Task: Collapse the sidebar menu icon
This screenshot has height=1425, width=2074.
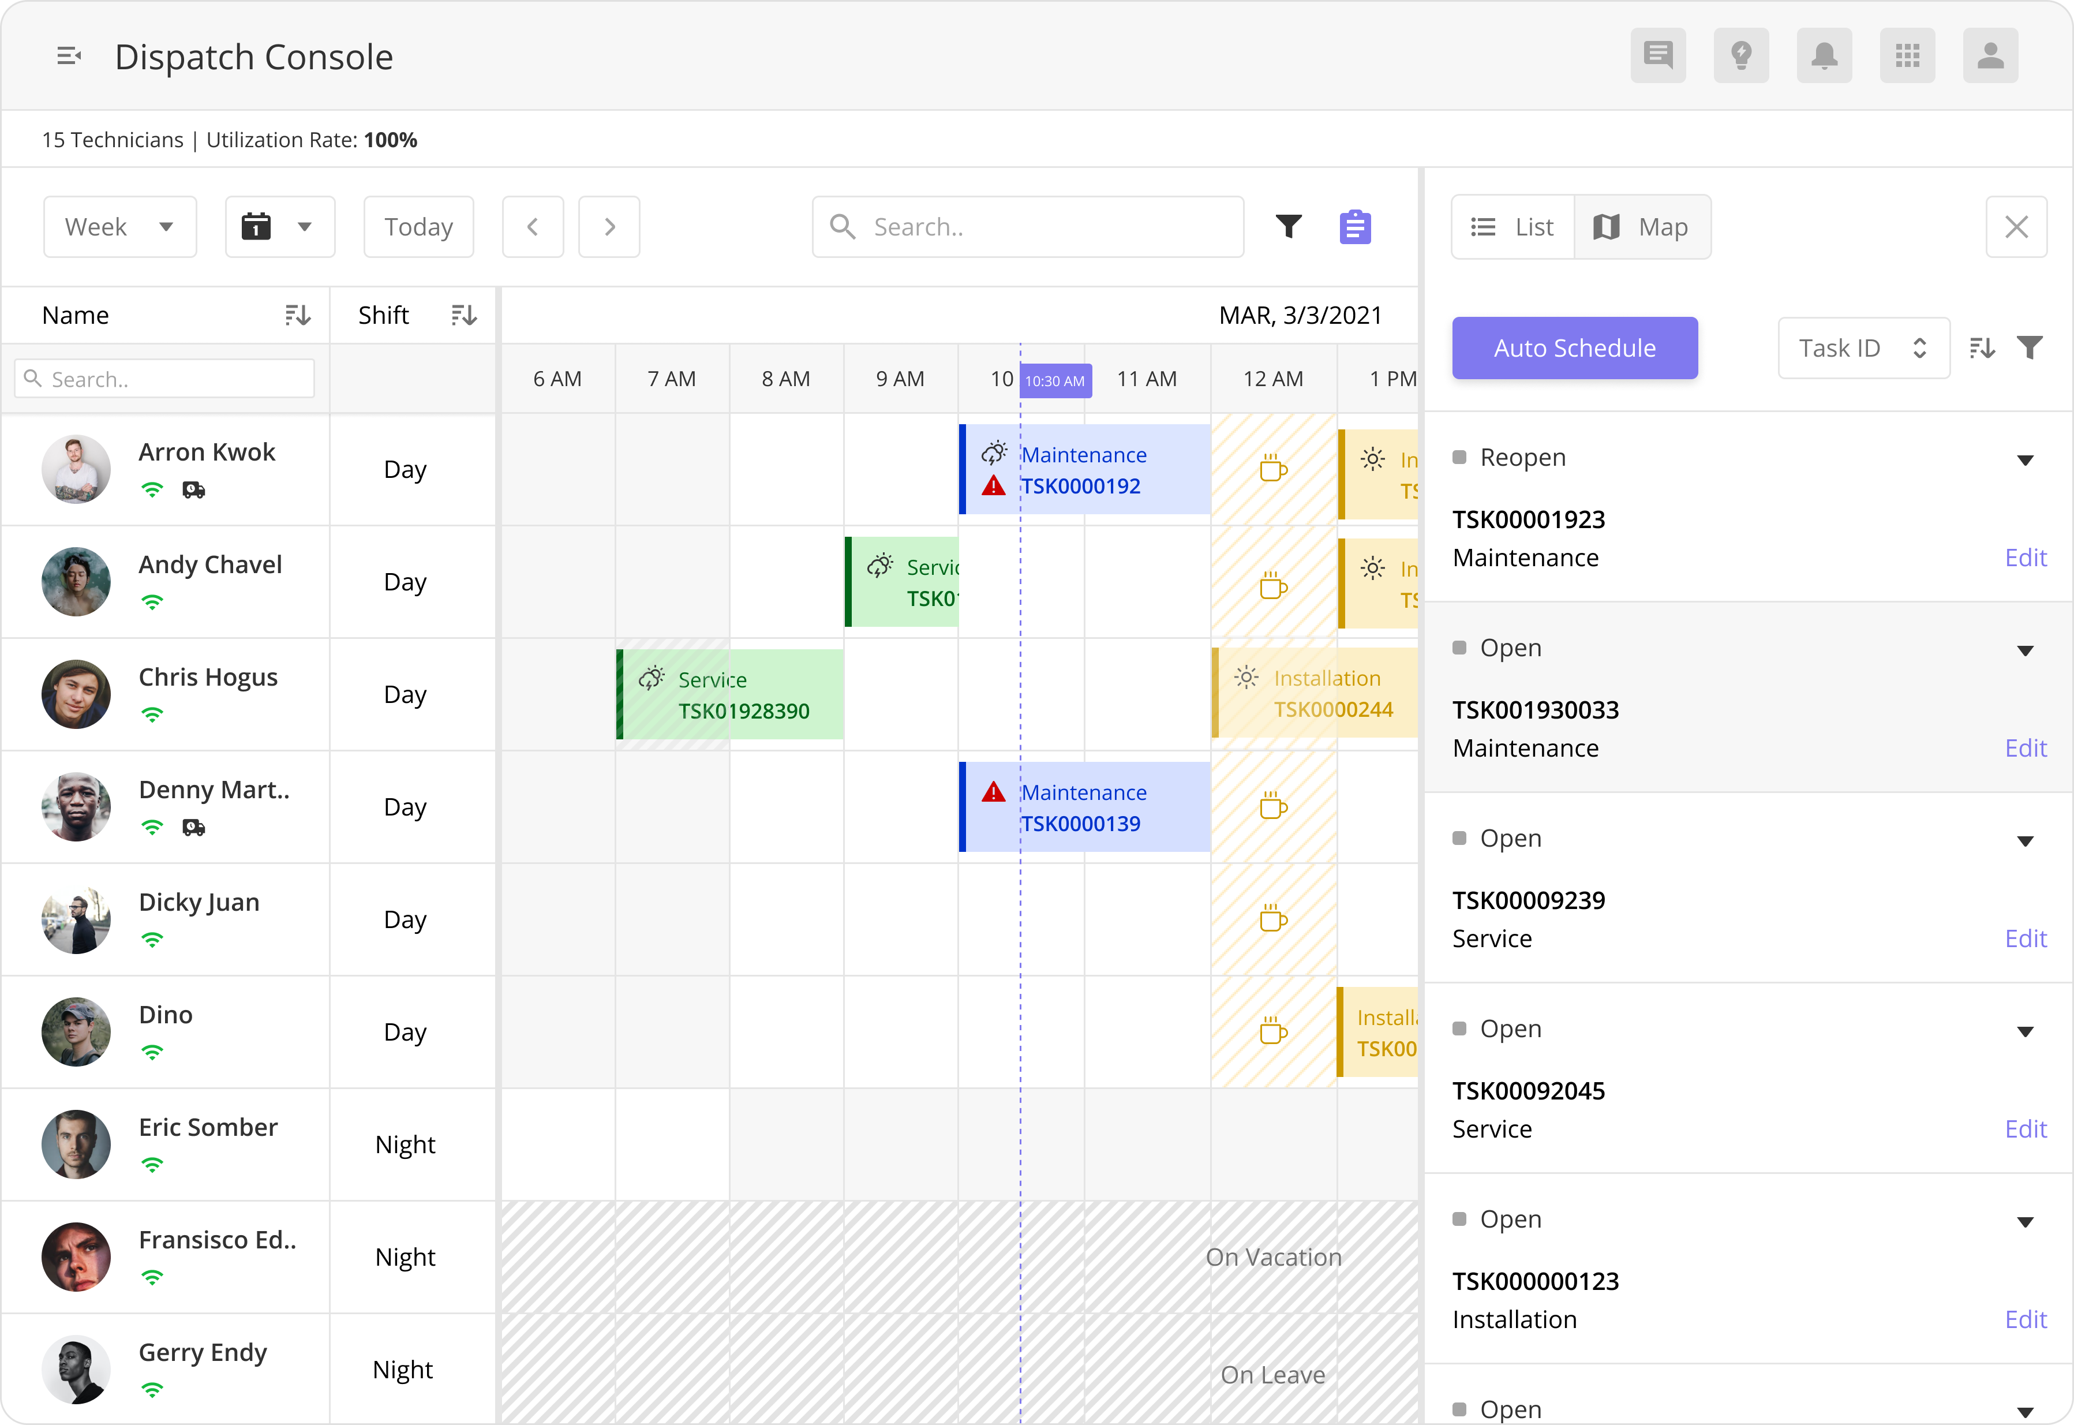Action: coord(69,56)
